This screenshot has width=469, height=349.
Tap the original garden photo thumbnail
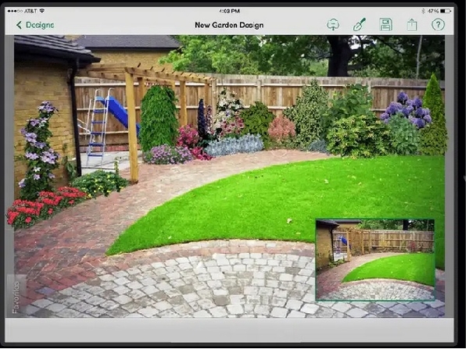coord(375,259)
